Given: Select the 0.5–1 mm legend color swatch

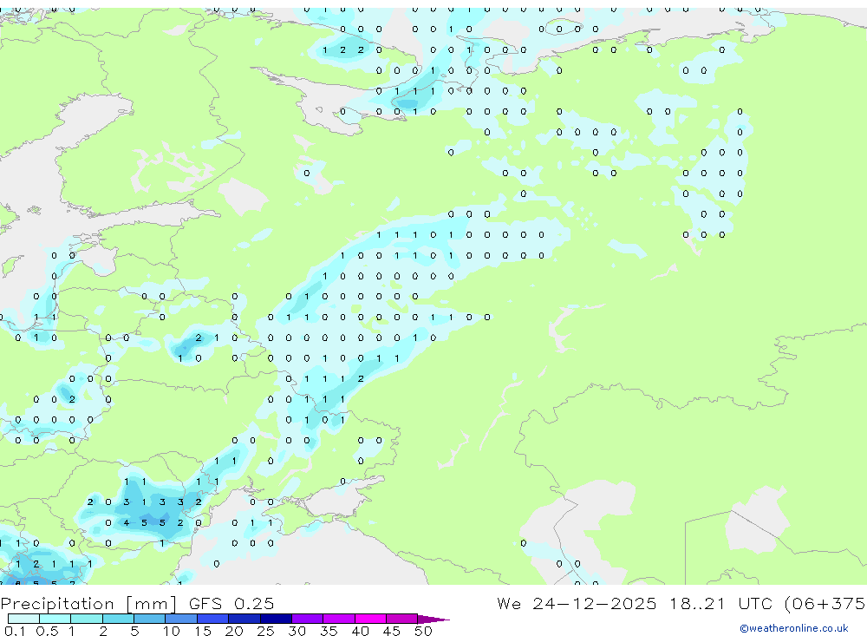Looking at the screenshot, I should click(55, 619).
